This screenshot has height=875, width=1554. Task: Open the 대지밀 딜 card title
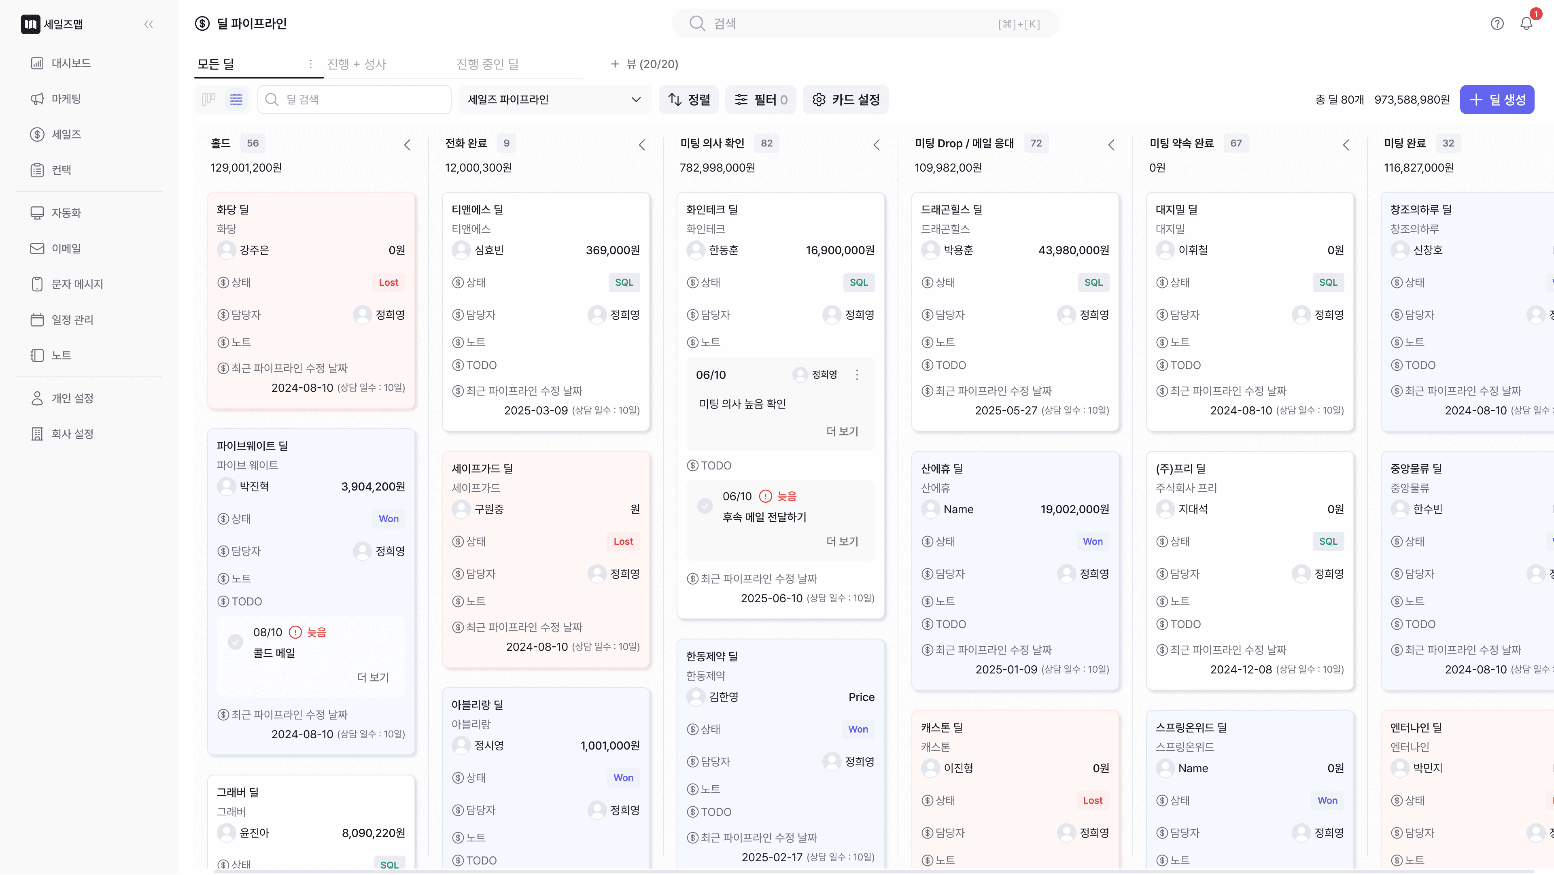tap(1176, 209)
